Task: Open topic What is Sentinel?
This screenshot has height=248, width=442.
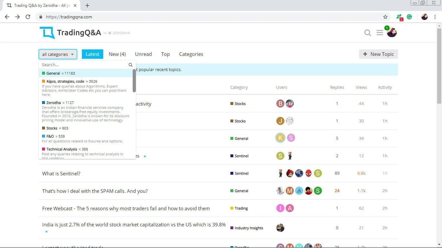Action: (x=61, y=173)
